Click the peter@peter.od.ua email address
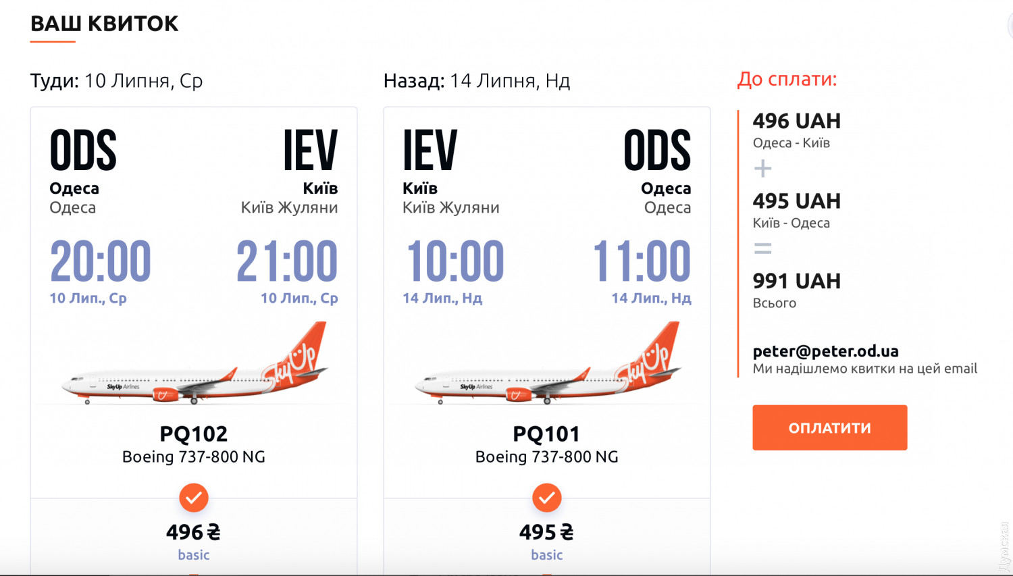The image size is (1013, 576). (825, 351)
